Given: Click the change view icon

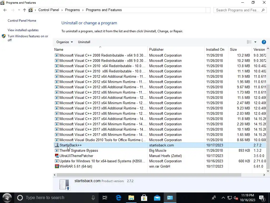Looking at the screenshot, I should (249, 42).
